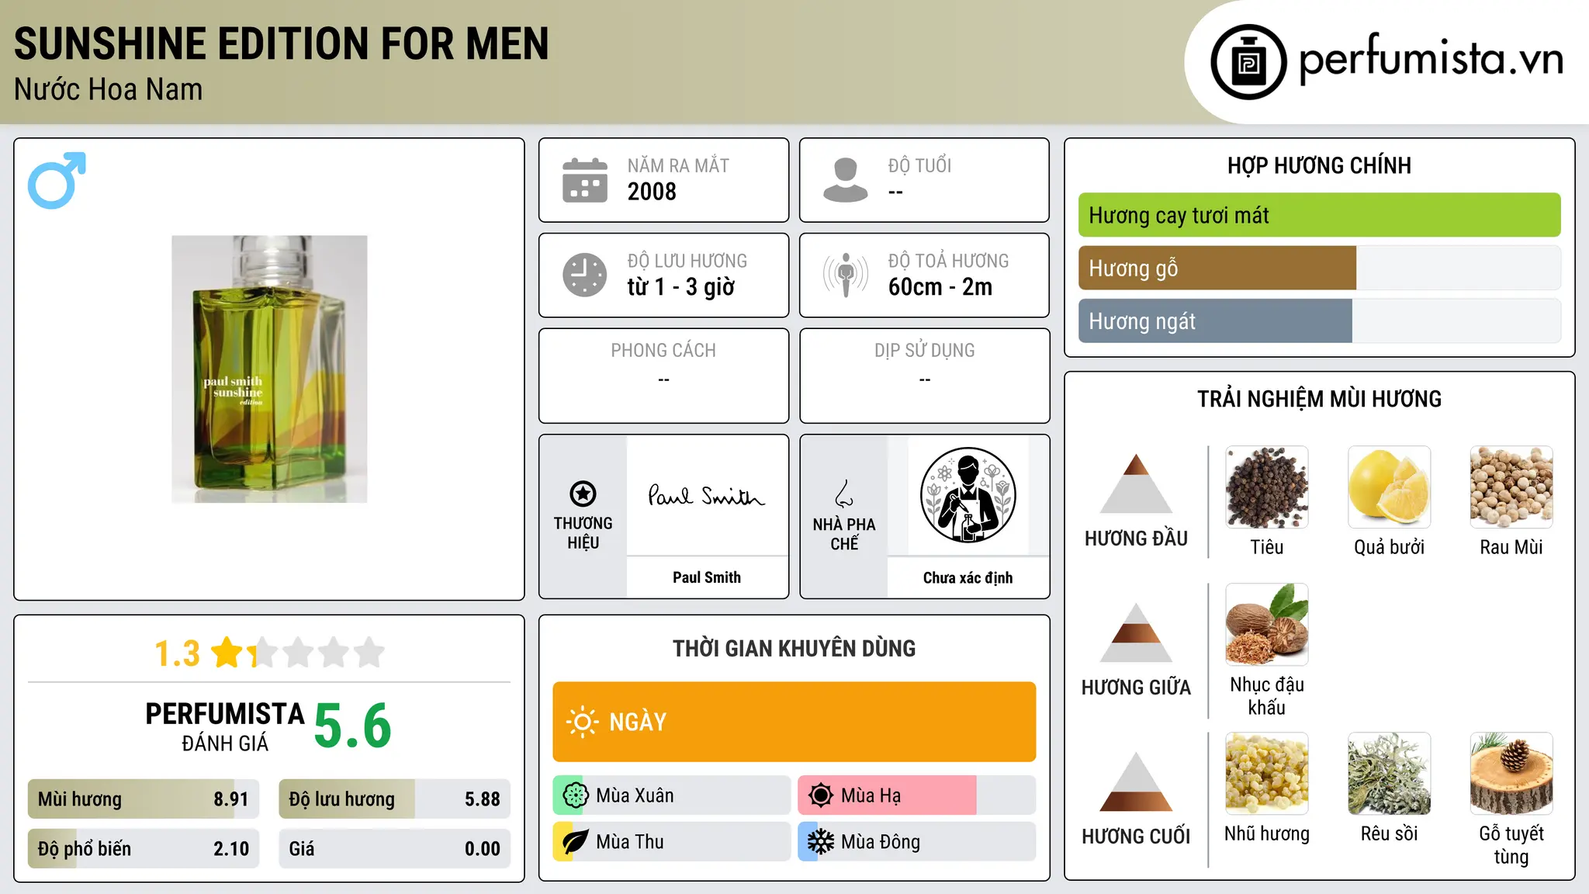The width and height of the screenshot is (1589, 894).
Task: Open the Quả bưởi grapefruit note image
Action: 1389,487
